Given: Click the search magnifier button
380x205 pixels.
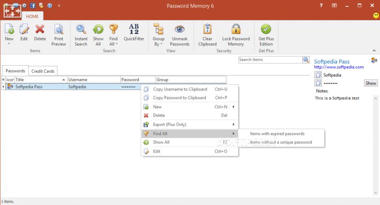Looking at the screenshot, I should pyautogui.click(x=306, y=60).
